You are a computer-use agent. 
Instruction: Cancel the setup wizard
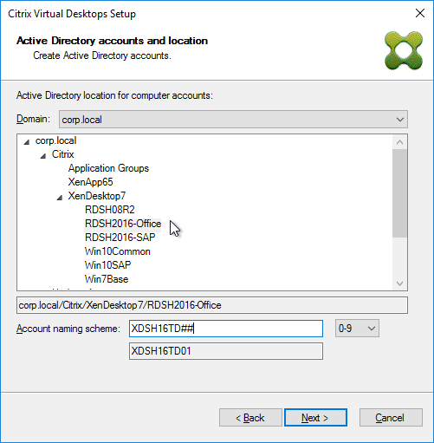(x=391, y=418)
